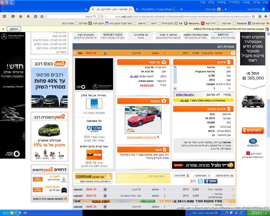Click the magnifier icon under the car photo
Screen dimensions: 270x216
tap(158, 137)
